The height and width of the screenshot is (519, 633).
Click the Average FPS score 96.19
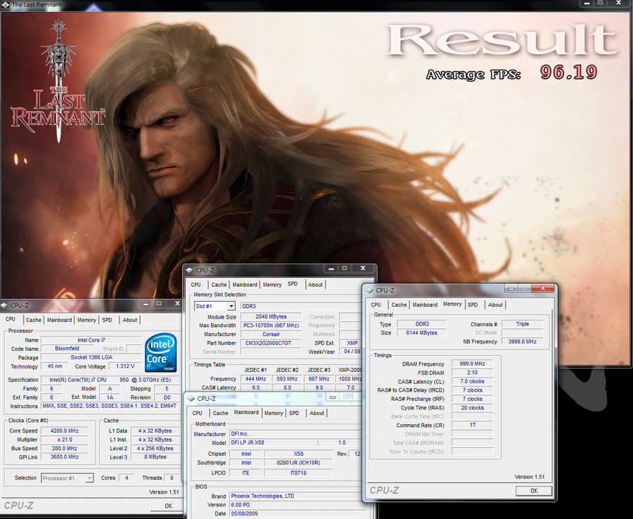pos(568,72)
